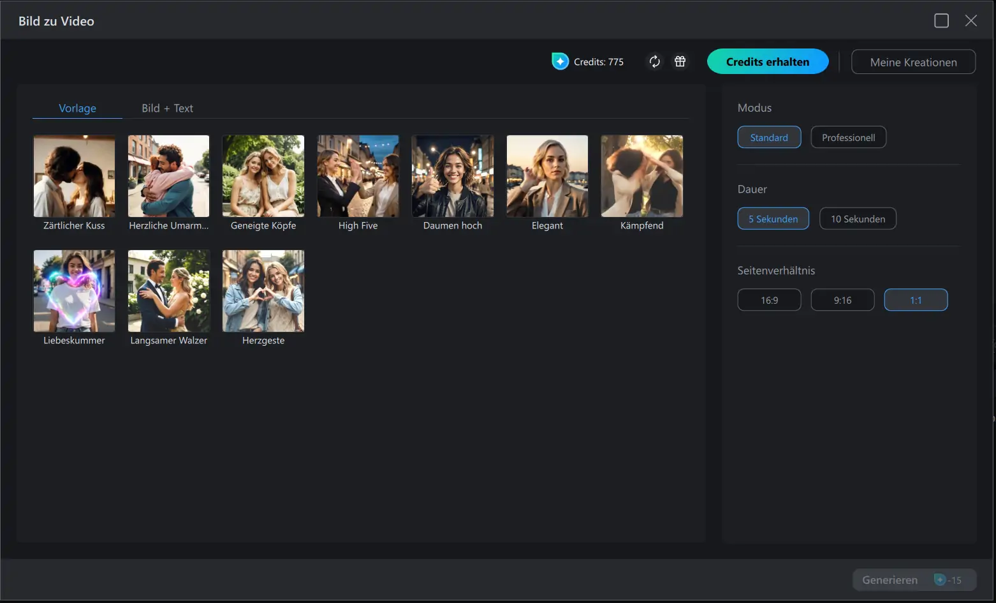Click the Modus section label
This screenshot has height=603, width=996.
(x=754, y=108)
